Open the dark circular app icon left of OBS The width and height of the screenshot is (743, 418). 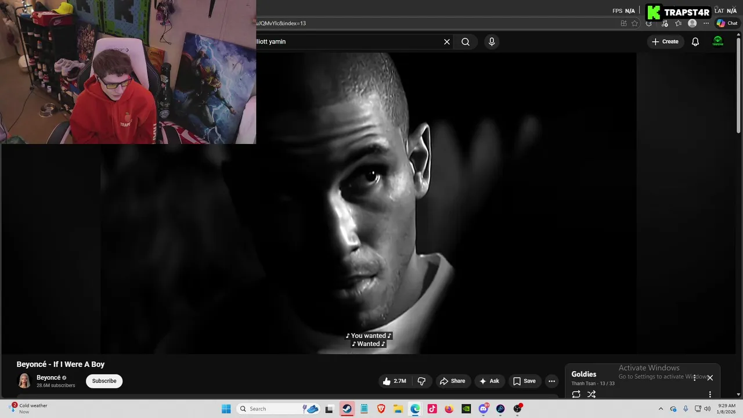pos(500,409)
